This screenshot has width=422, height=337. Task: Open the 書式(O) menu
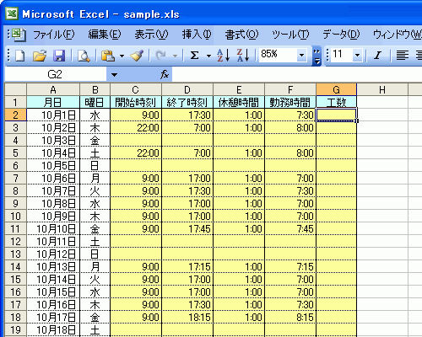point(241,35)
